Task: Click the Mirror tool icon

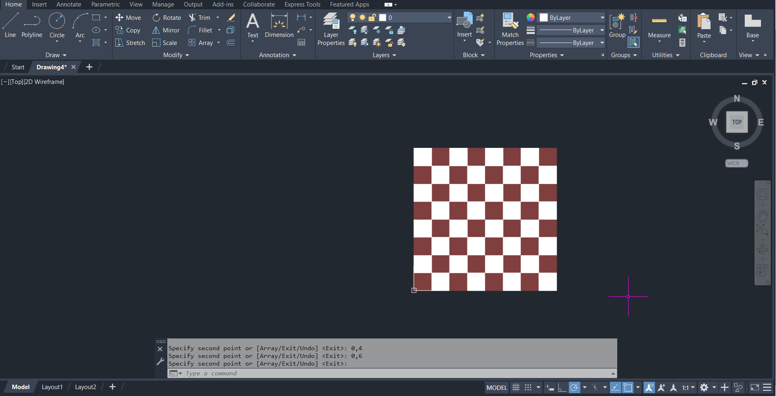Action: [x=156, y=30]
